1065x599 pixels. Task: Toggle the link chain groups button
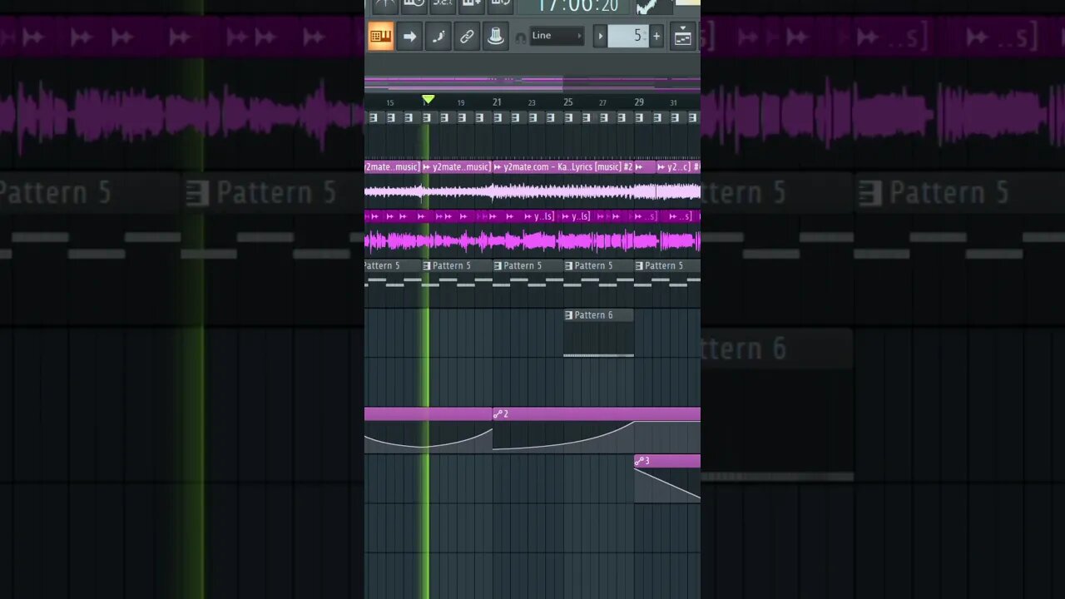[x=467, y=36]
